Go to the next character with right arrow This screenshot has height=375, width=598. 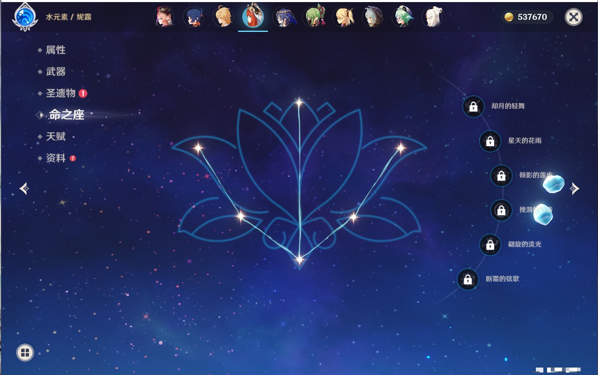coord(574,189)
